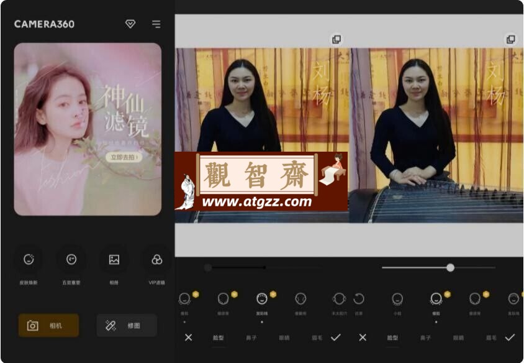
Task: Switch to the 眉毛 tab in the right editor
Action: coord(491,338)
